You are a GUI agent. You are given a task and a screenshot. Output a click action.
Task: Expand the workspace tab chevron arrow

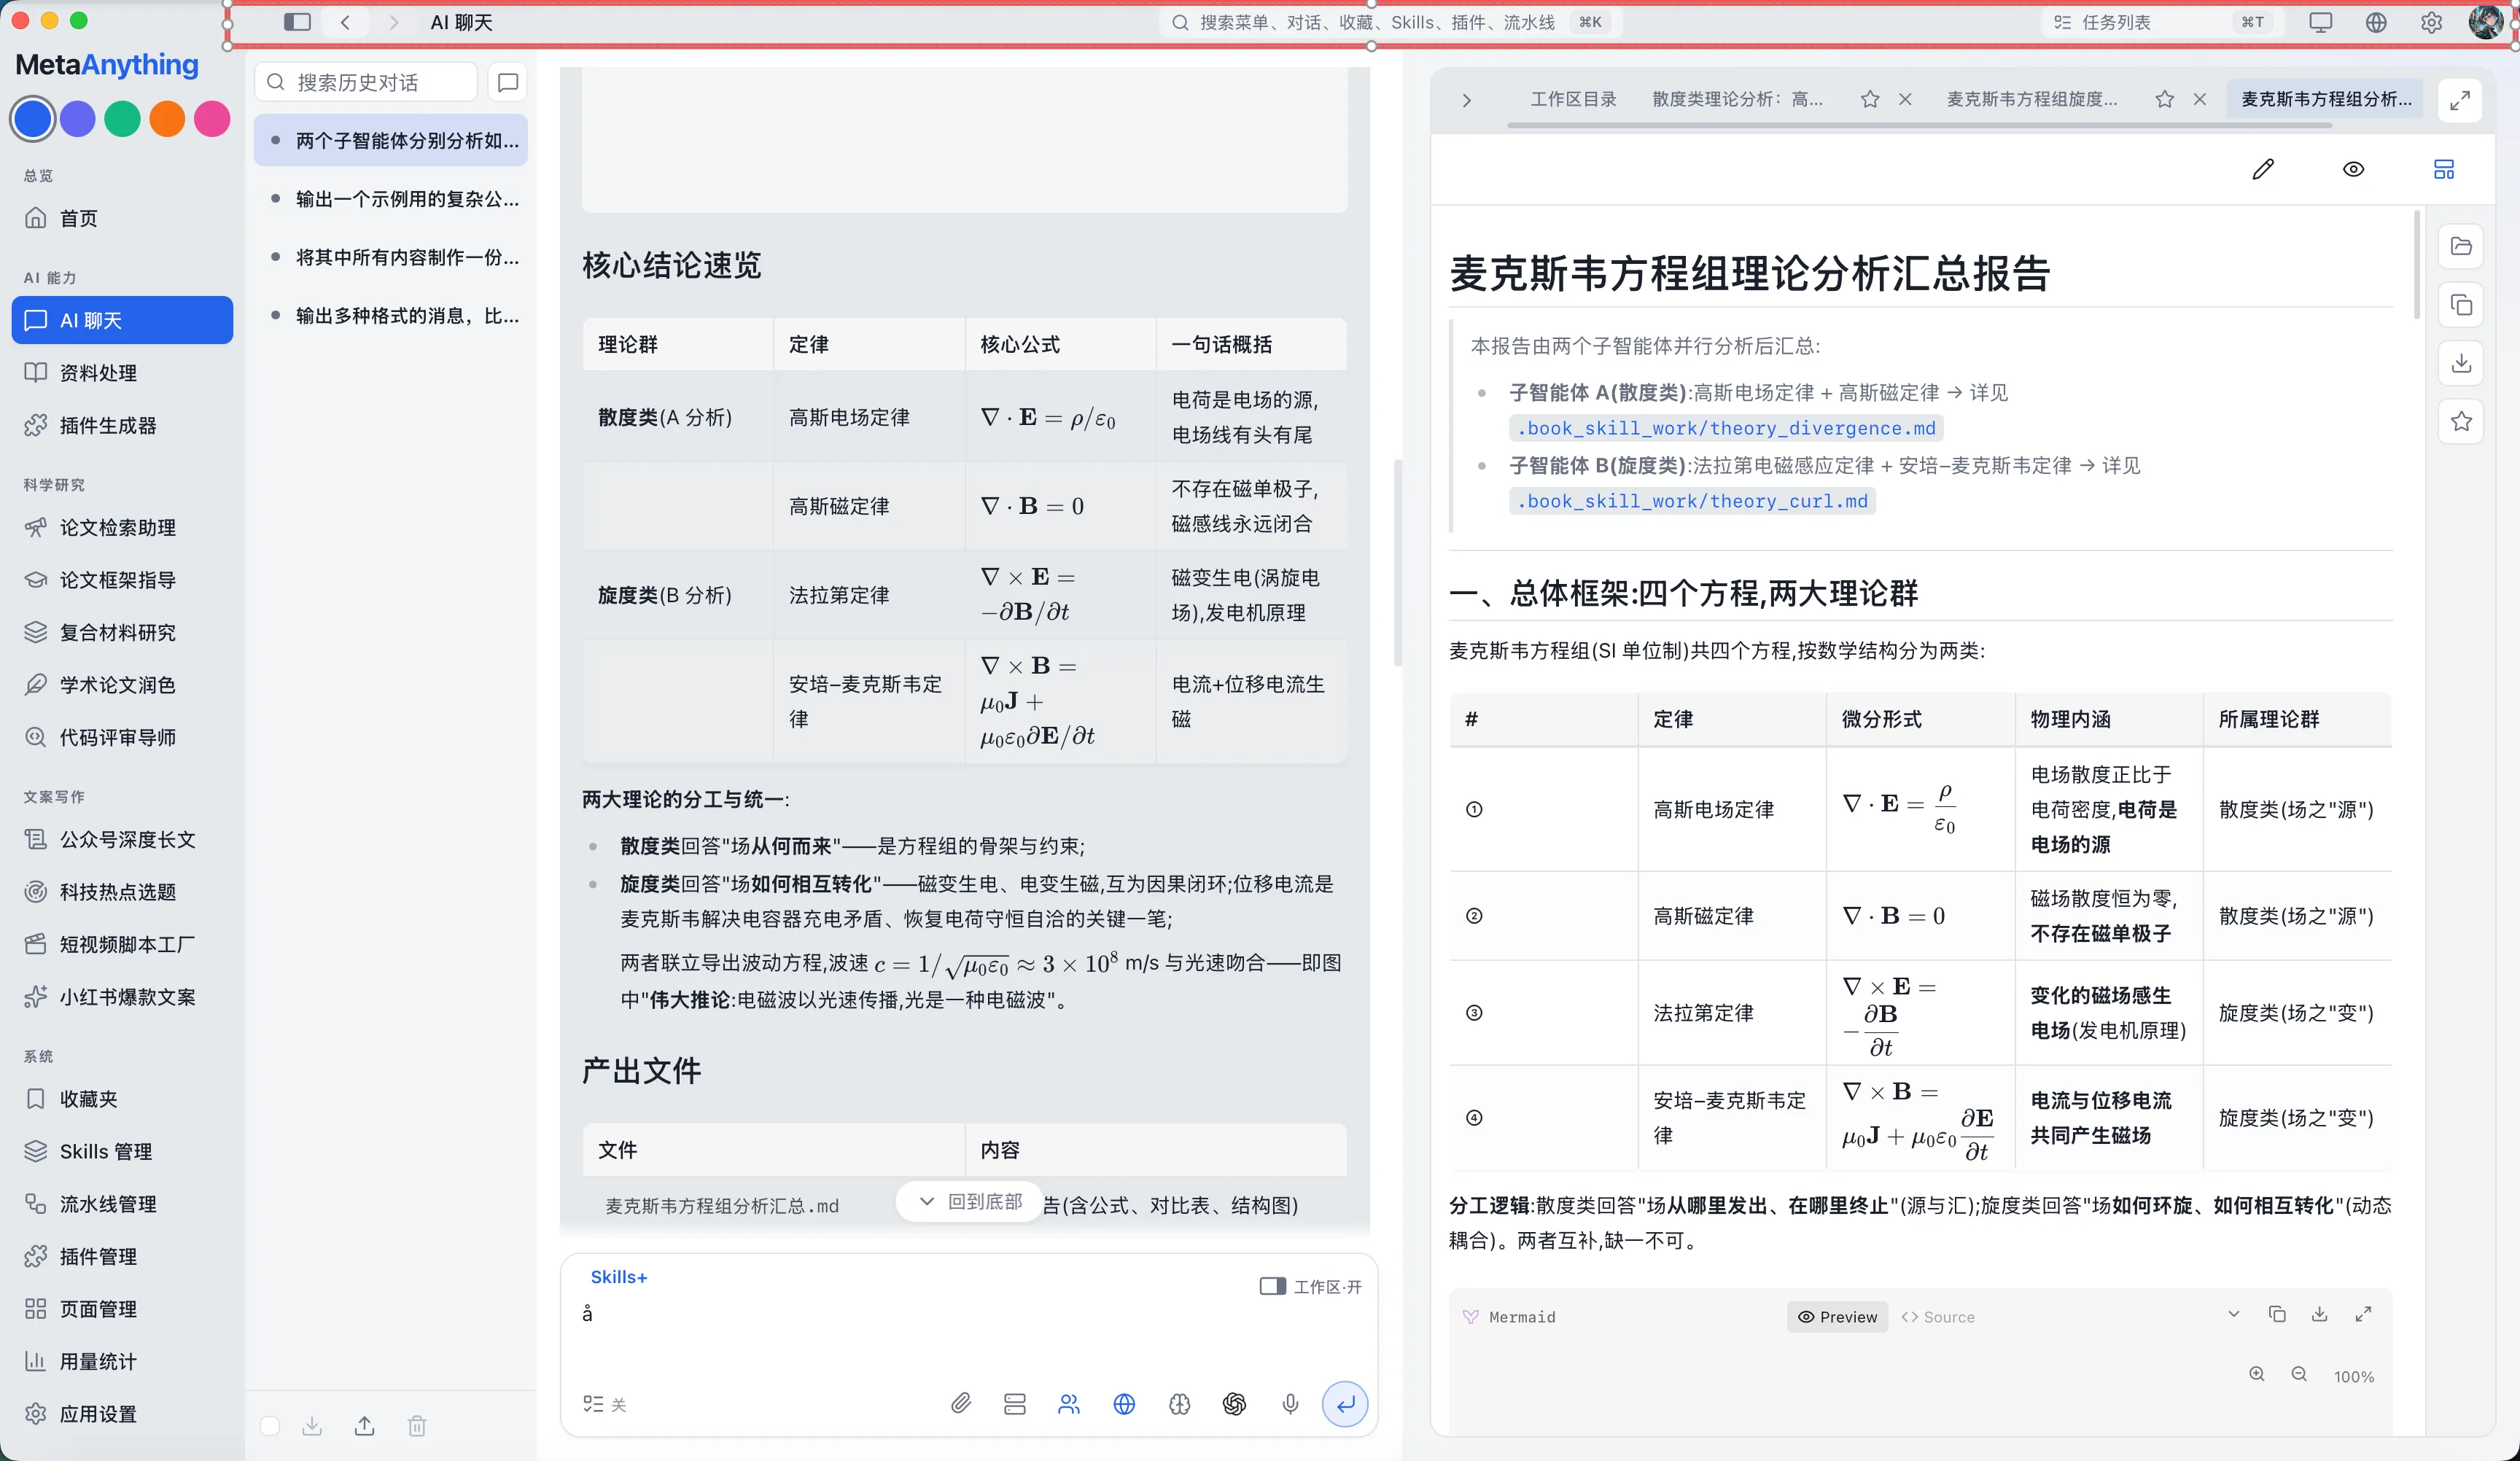pyautogui.click(x=1466, y=100)
